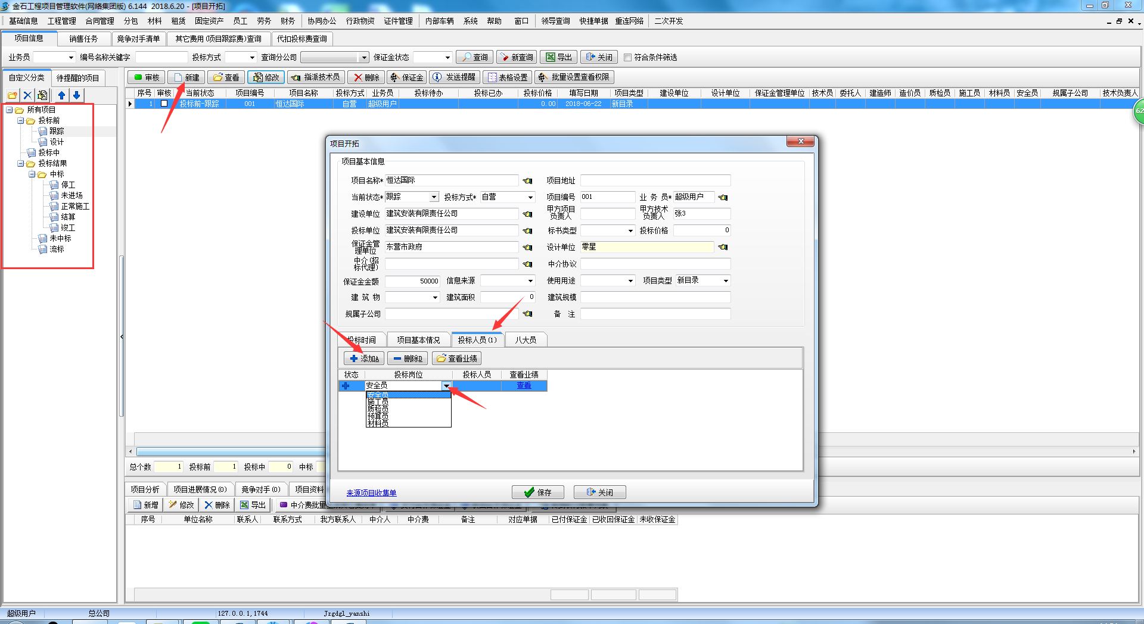Open the 合同管理 menu

[100, 21]
